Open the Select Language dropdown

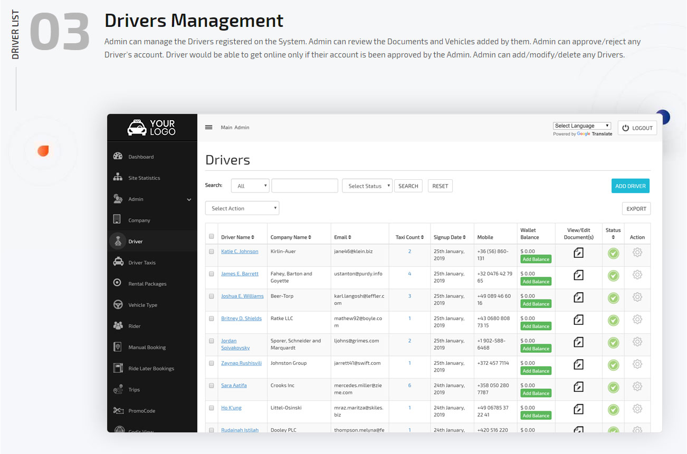[x=581, y=125]
